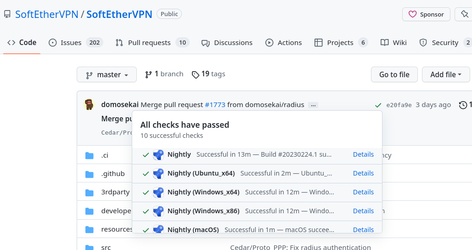Click the tag icon beside 19 tags

click(196, 75)
